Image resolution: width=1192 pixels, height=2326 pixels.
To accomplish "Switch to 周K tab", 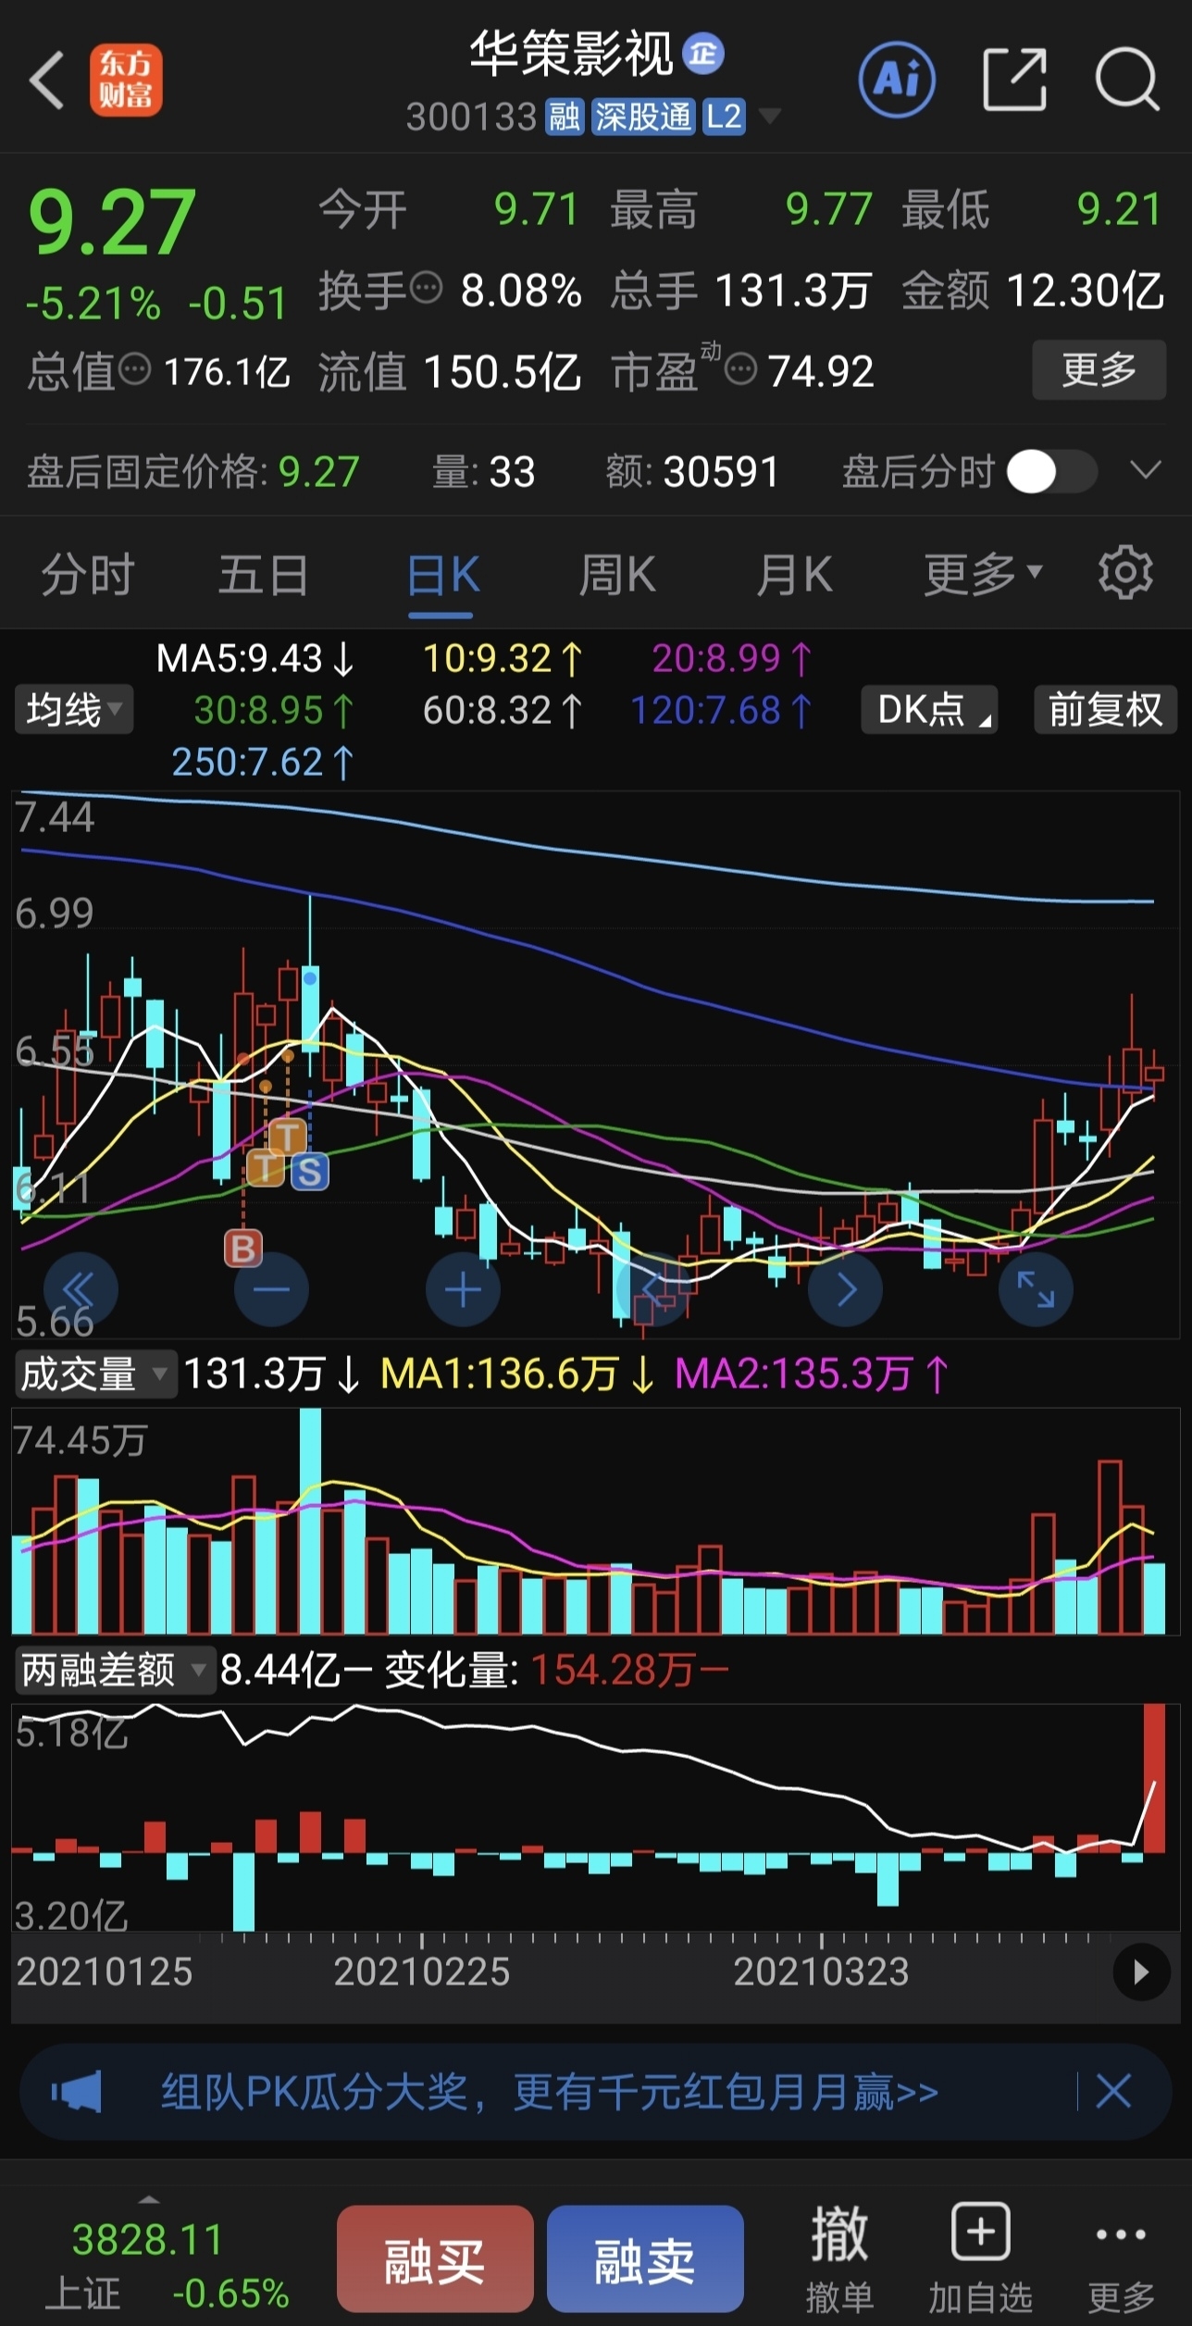I will coord(617,574).
